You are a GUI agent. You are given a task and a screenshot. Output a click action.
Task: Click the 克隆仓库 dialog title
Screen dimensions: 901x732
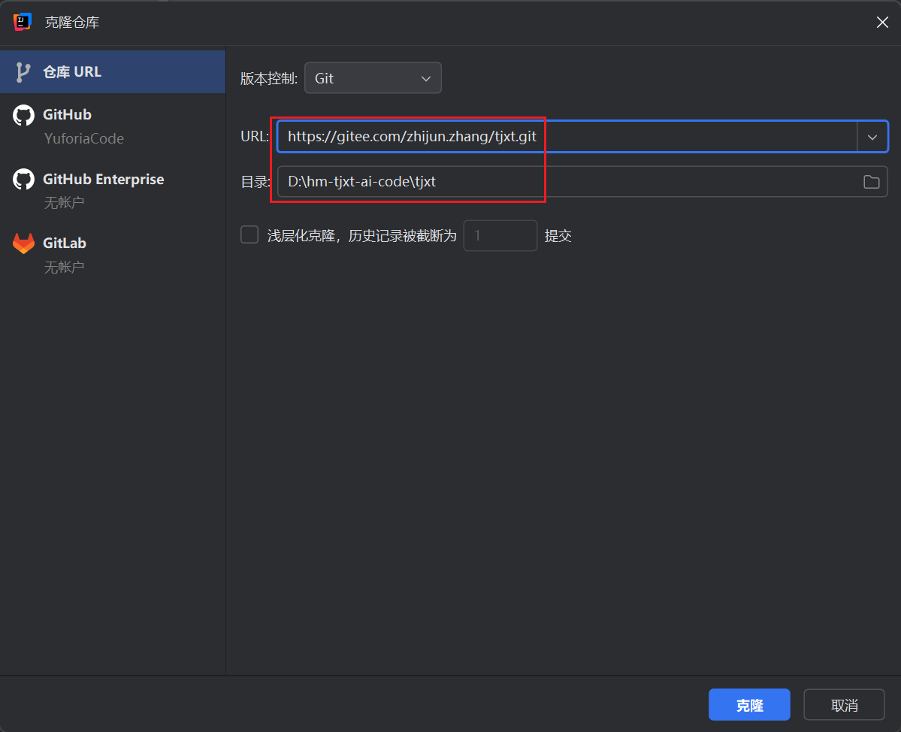(72, 22)
